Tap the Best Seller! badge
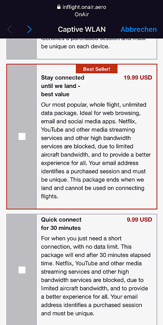The width and height of the screenshot is (163, 325). click(x=97, y=69)
